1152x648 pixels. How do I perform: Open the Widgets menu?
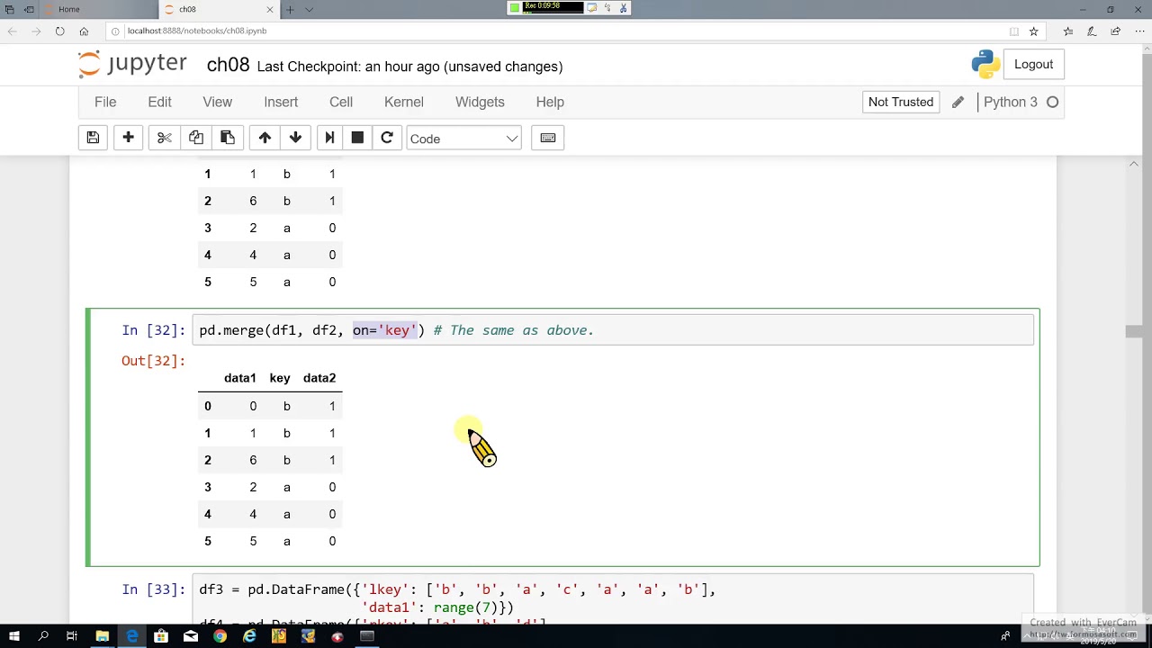click(x=480, y=102)
